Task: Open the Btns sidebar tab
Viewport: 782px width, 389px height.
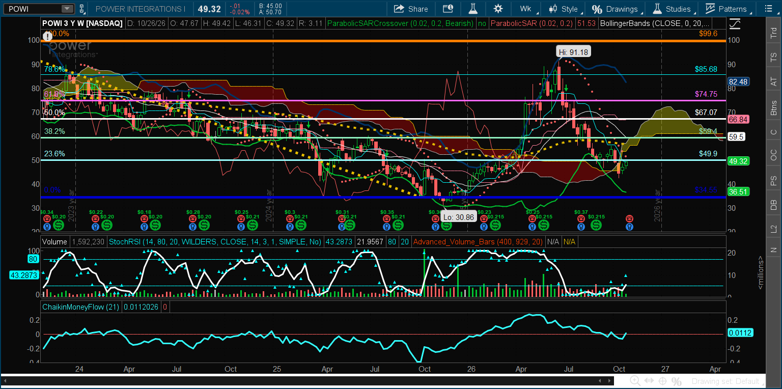Action: tap(773, 107)
